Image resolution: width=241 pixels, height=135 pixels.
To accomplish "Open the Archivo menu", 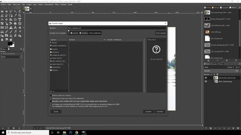I will pyautogui.click(x=3, y=4).
